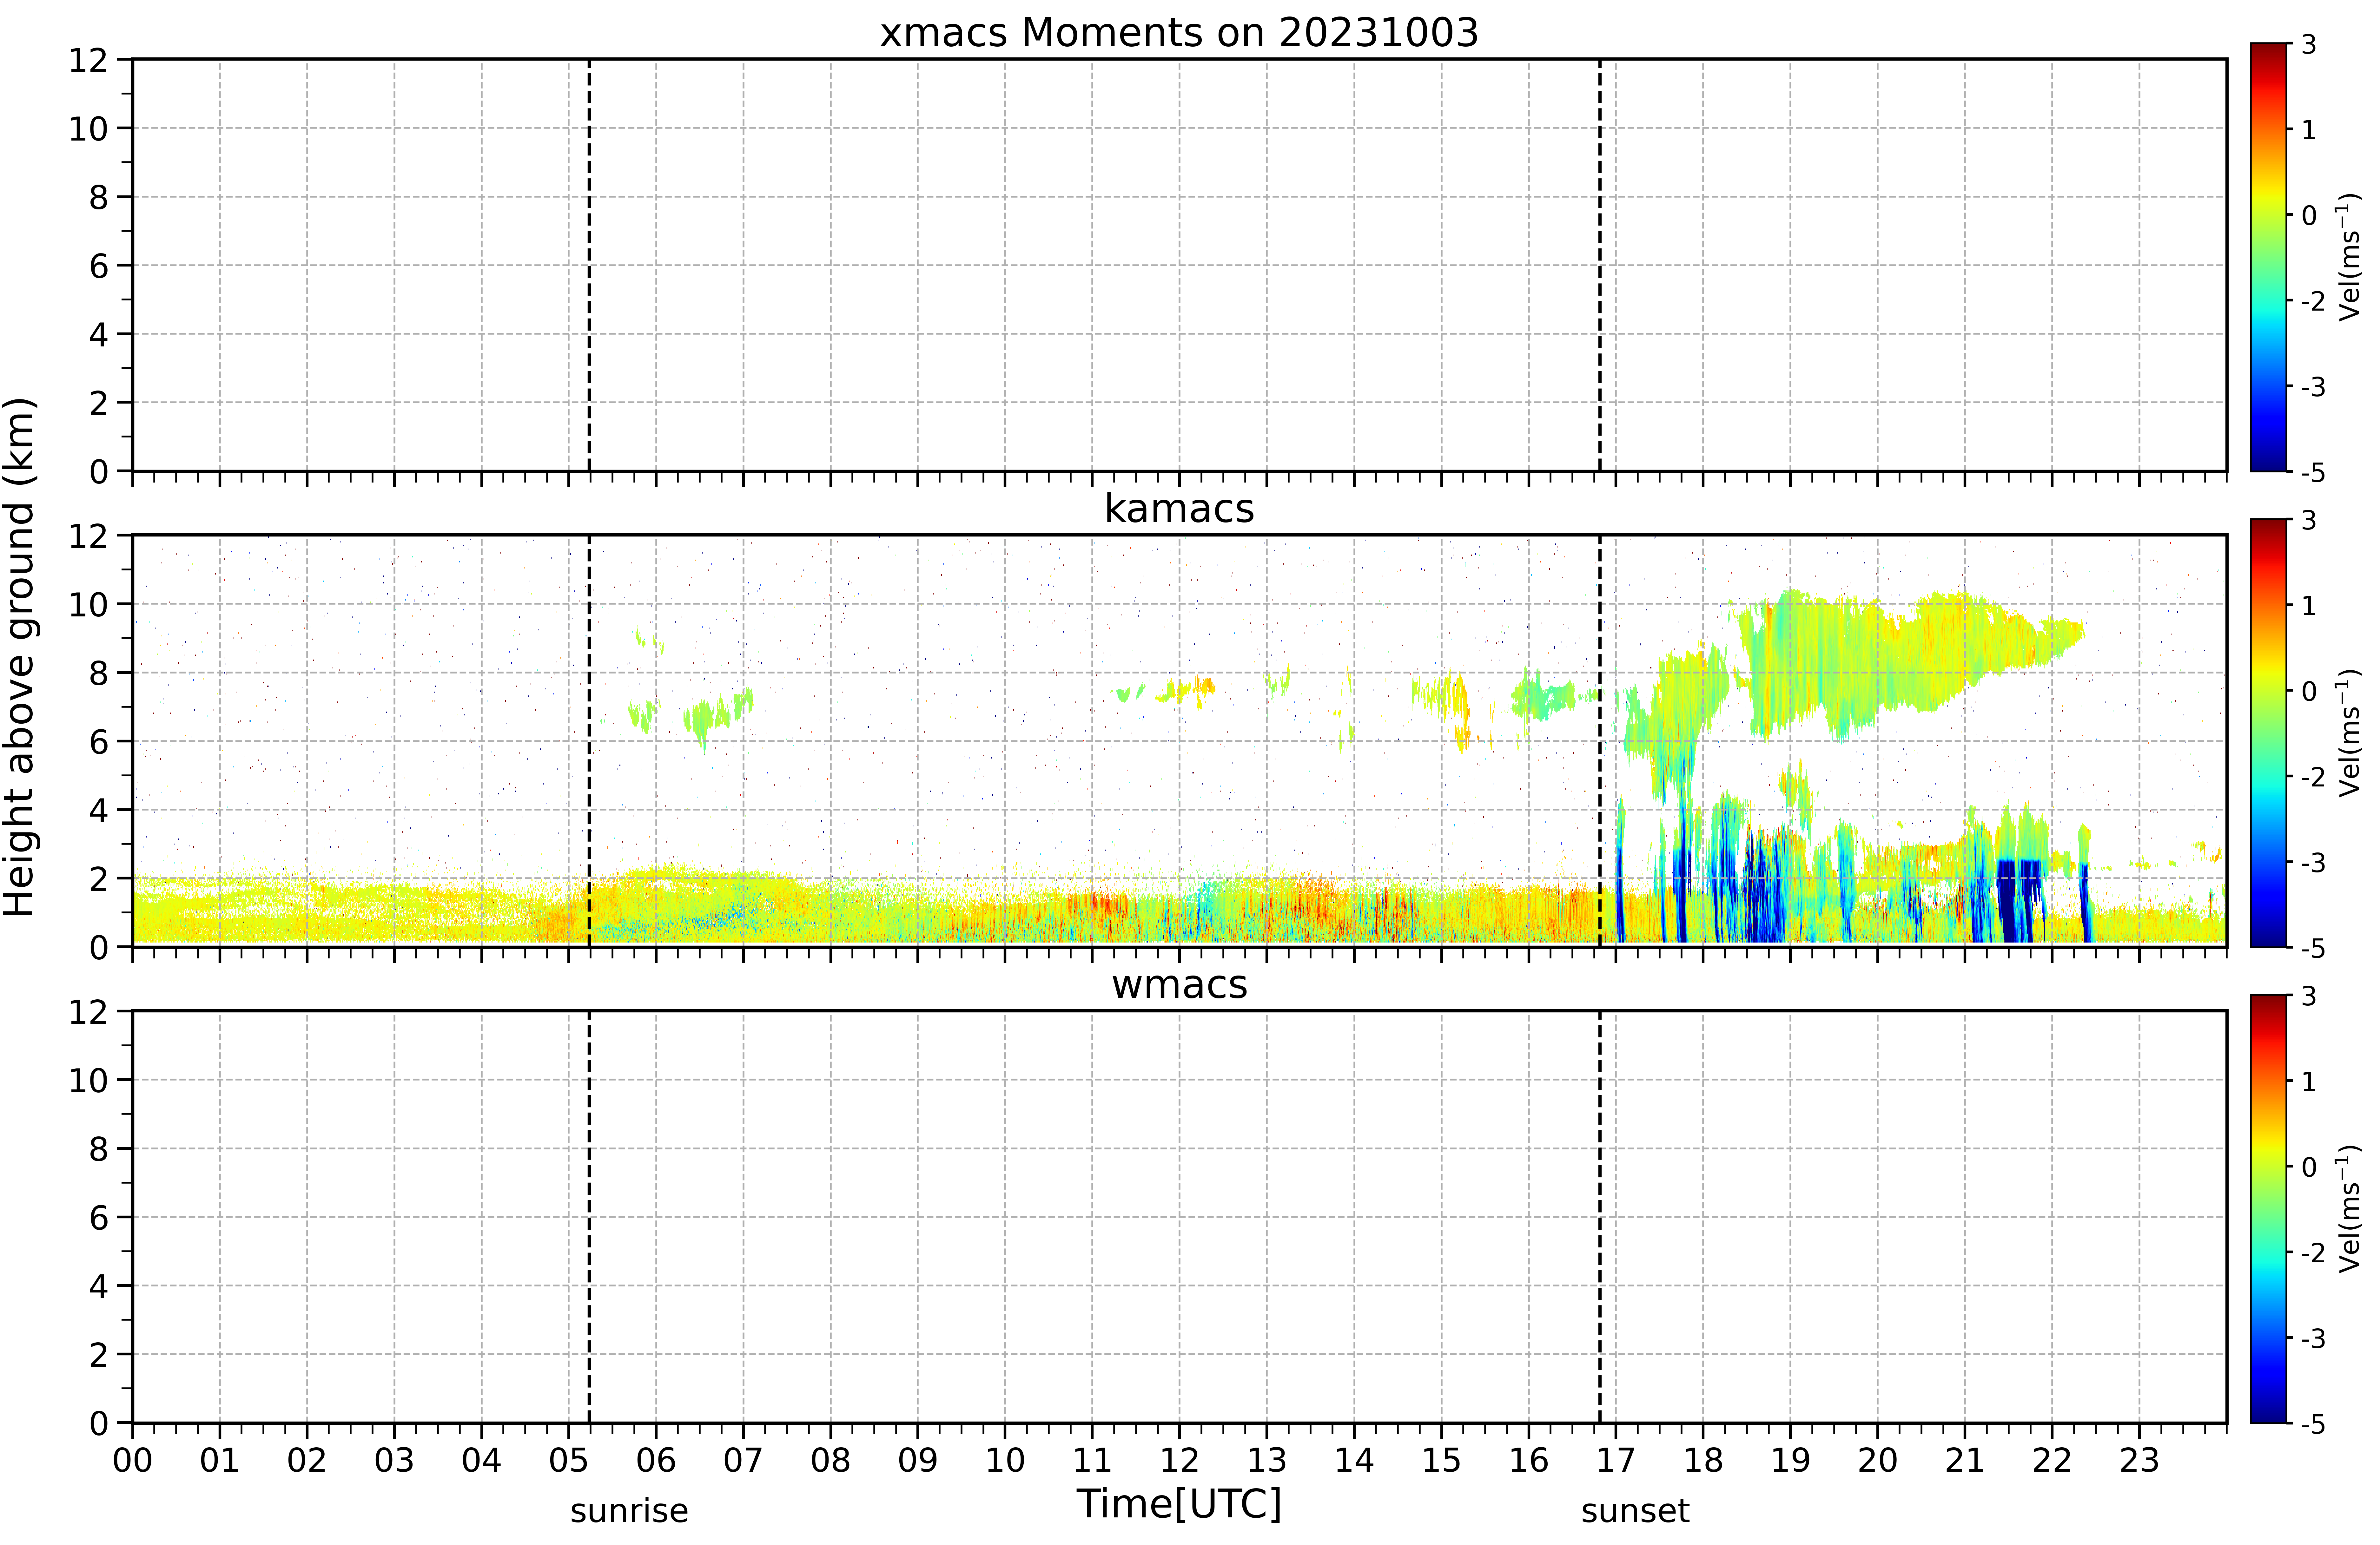Click the "Time[UTC]" x-axis label
The image size is (2380, 1545).
pos(1179,1504)
